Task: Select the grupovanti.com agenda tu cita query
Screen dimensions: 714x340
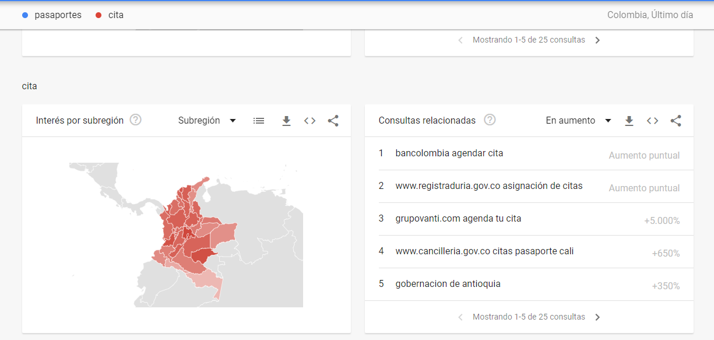Action: pyautogui.click(x=458, y=219)
